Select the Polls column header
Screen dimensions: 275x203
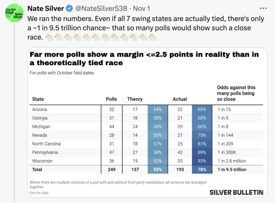(111, 99)
